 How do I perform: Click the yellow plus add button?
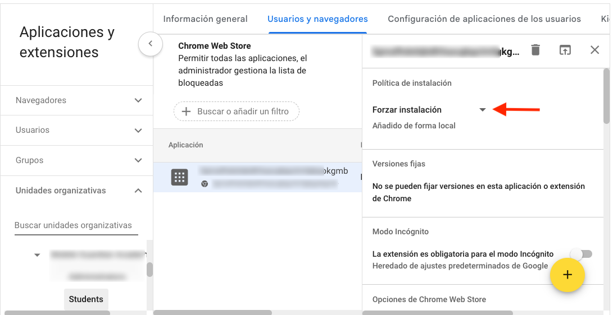click(567, 275)
